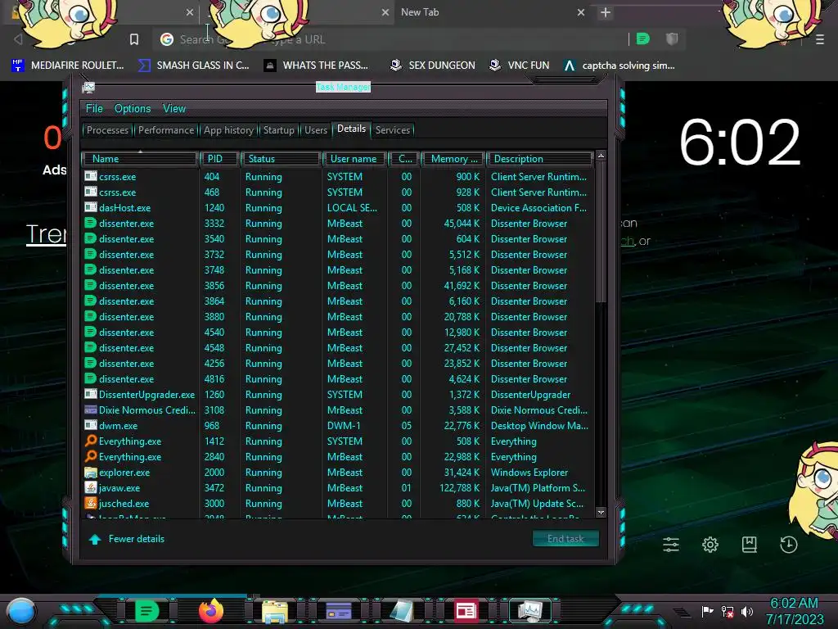Select DissenterUpgrader.exe process icon

[91, 394]
